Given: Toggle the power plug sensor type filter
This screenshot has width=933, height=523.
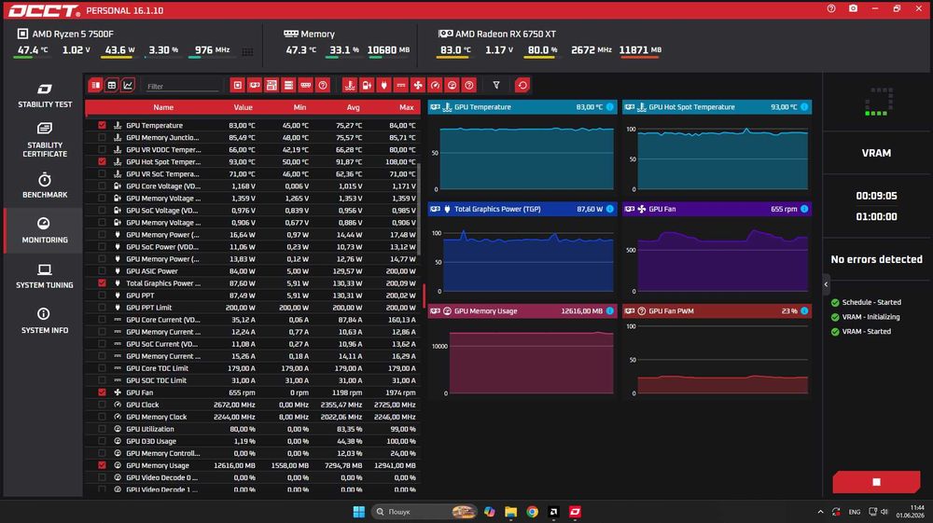Looking at the screenshot, I should pos(383,86).
